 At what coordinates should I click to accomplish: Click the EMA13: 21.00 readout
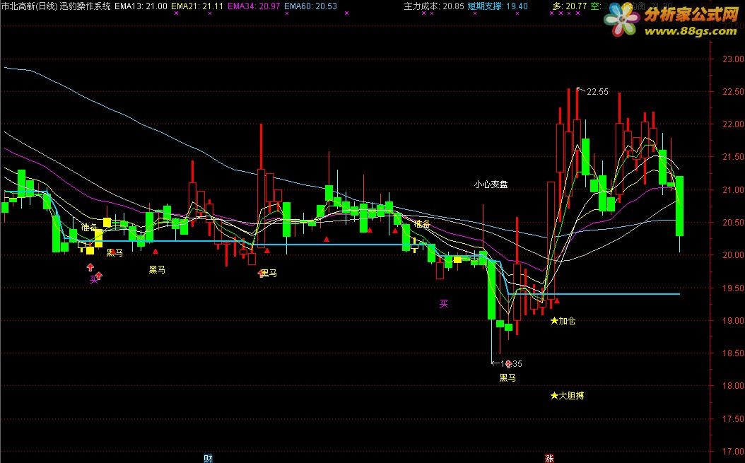[x=141, y=6]
